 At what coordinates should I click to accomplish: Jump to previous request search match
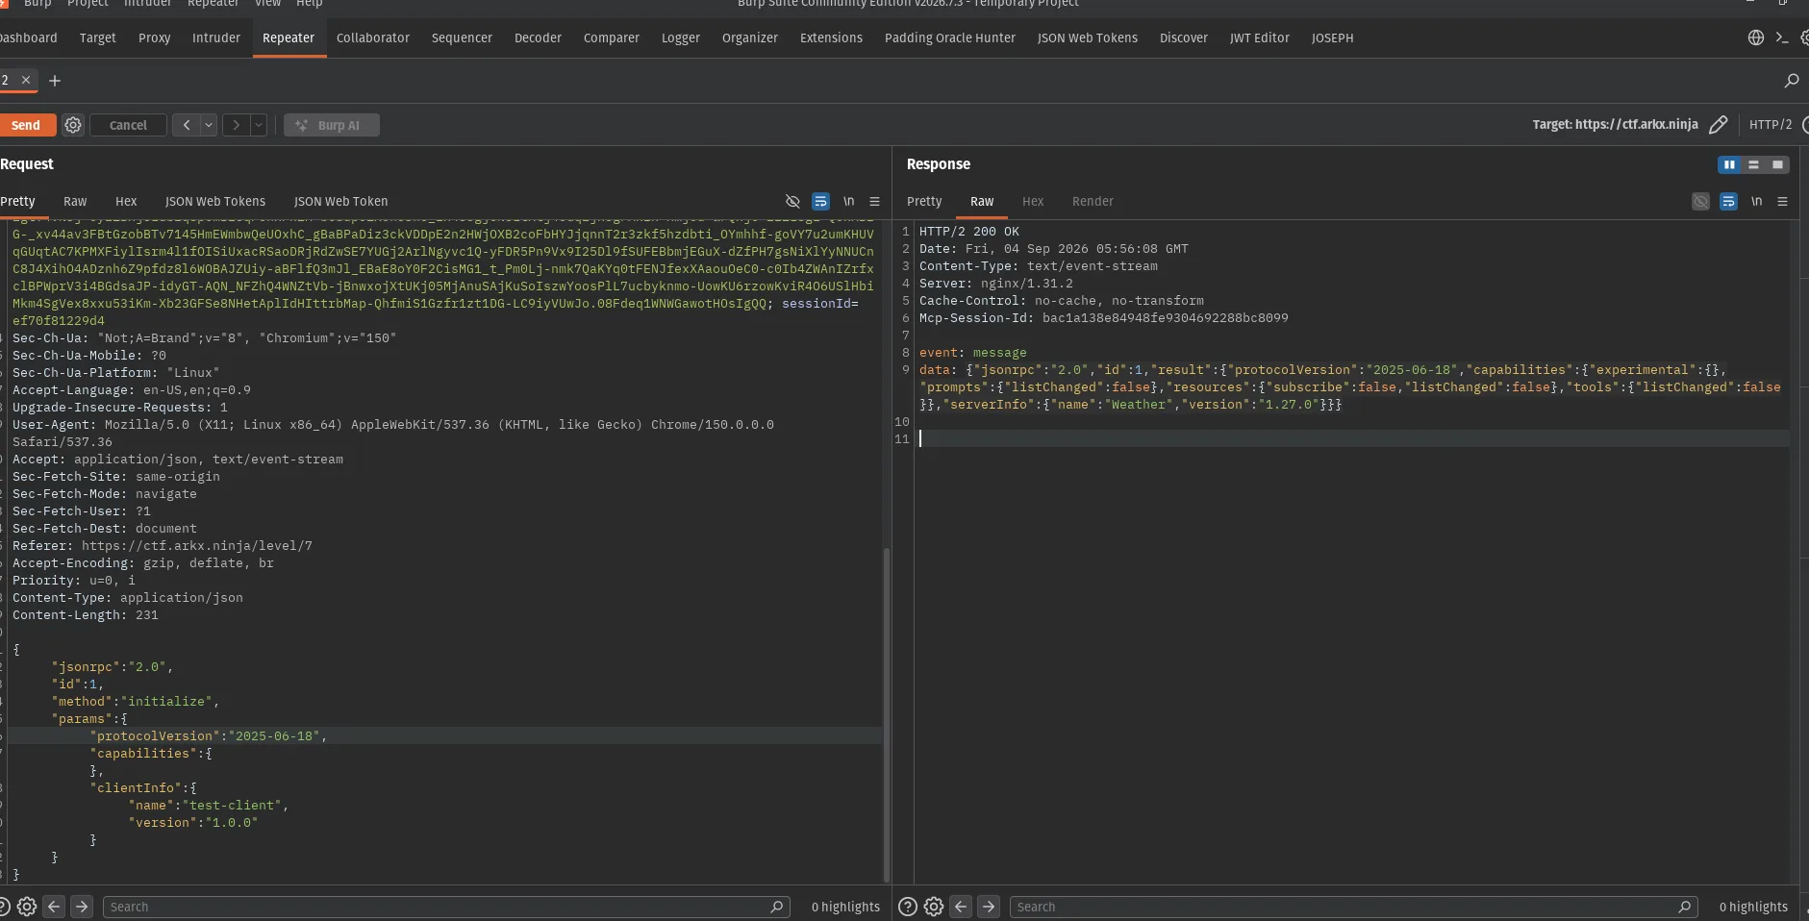tap(55, 907)
